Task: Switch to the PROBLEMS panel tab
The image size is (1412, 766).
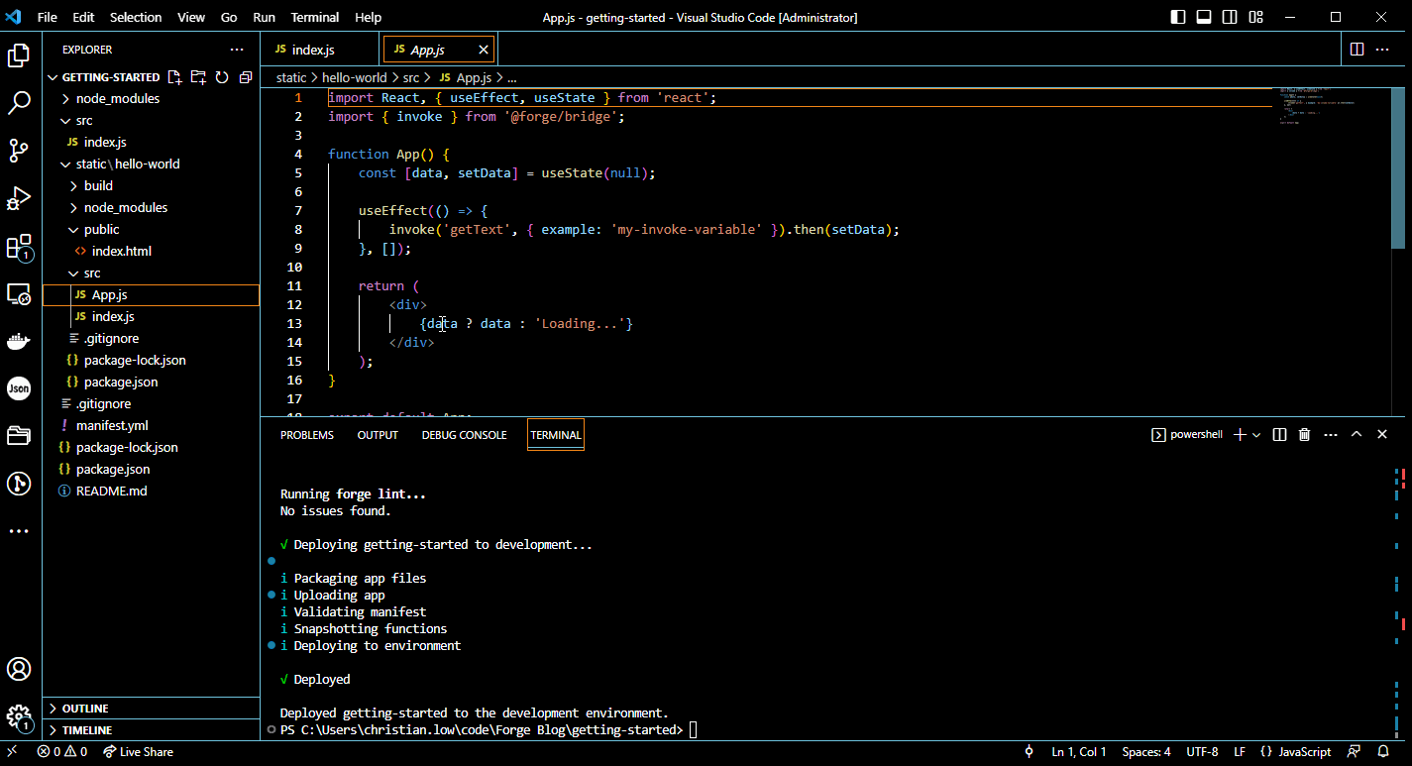Action: (x=307, y=435)
